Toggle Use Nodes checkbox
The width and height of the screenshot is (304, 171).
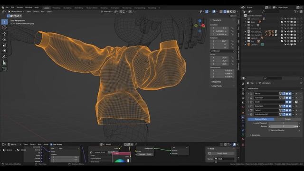pos(51,144)
